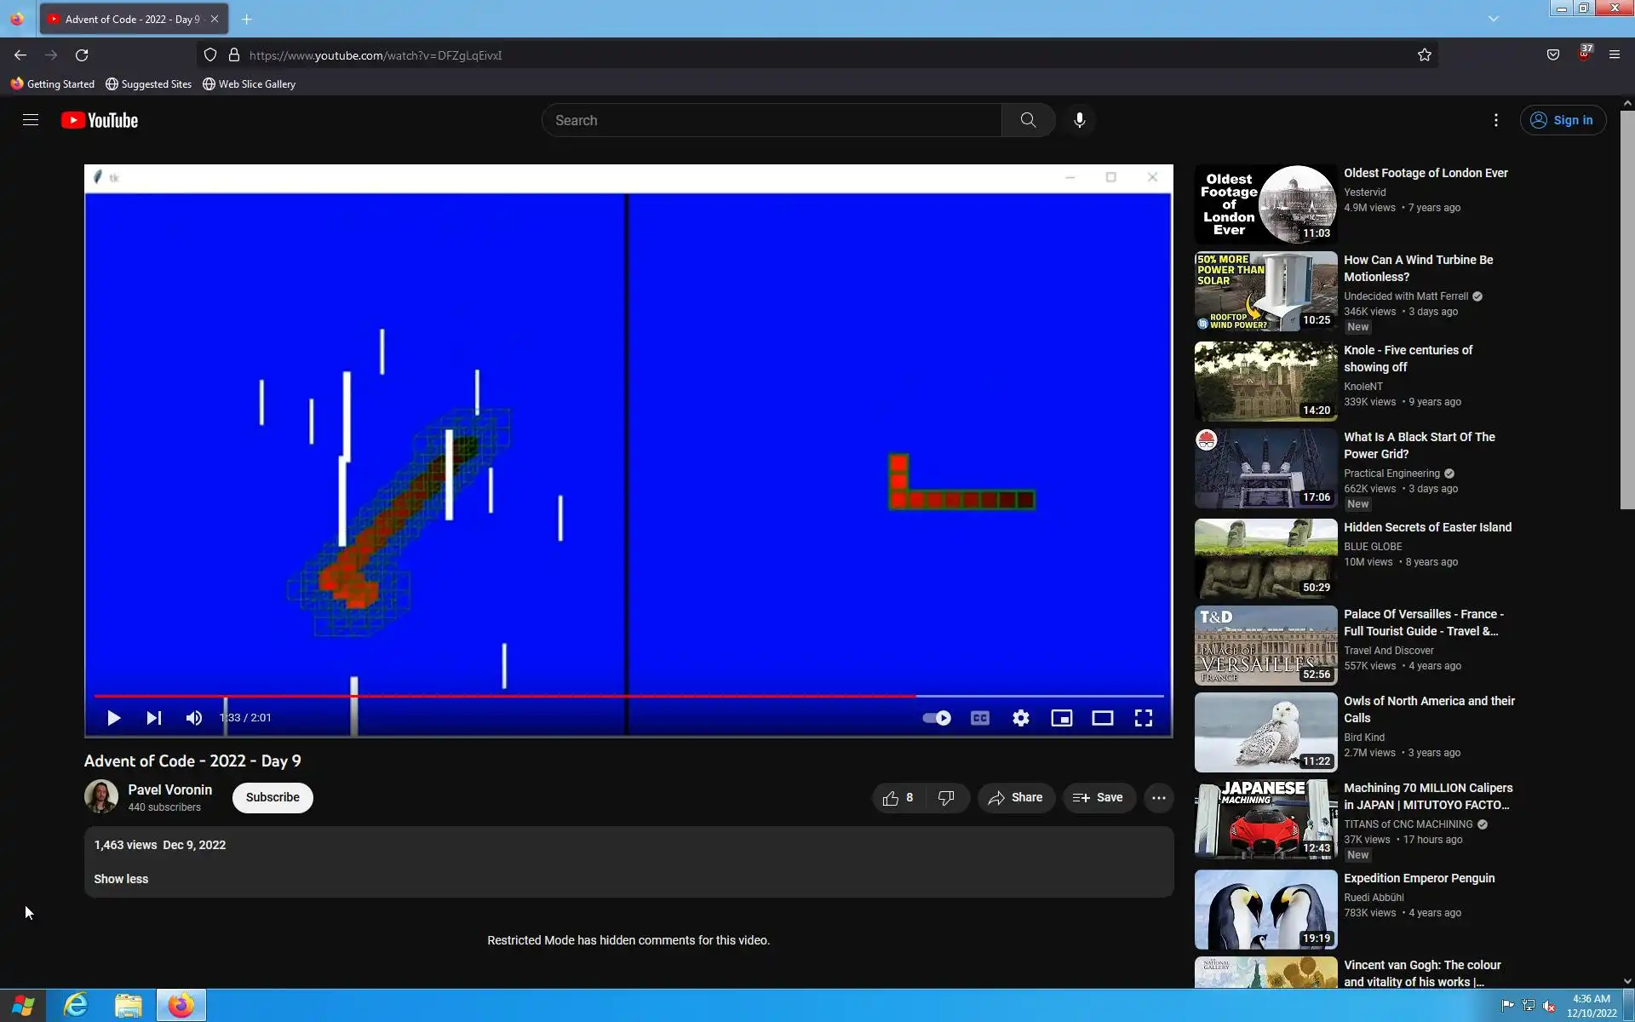
Task: Open the three-dot settings menu near Sign in
Action: point(1495,120)
